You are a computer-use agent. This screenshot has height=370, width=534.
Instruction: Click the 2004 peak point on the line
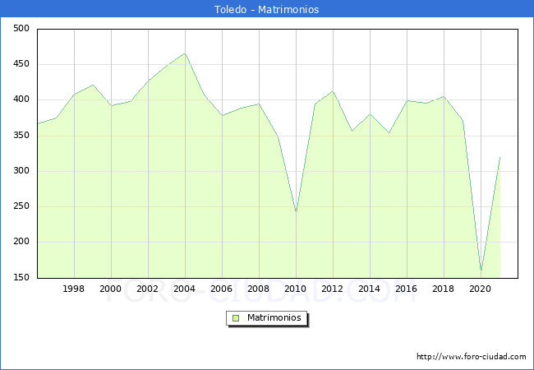pos(185,53)
